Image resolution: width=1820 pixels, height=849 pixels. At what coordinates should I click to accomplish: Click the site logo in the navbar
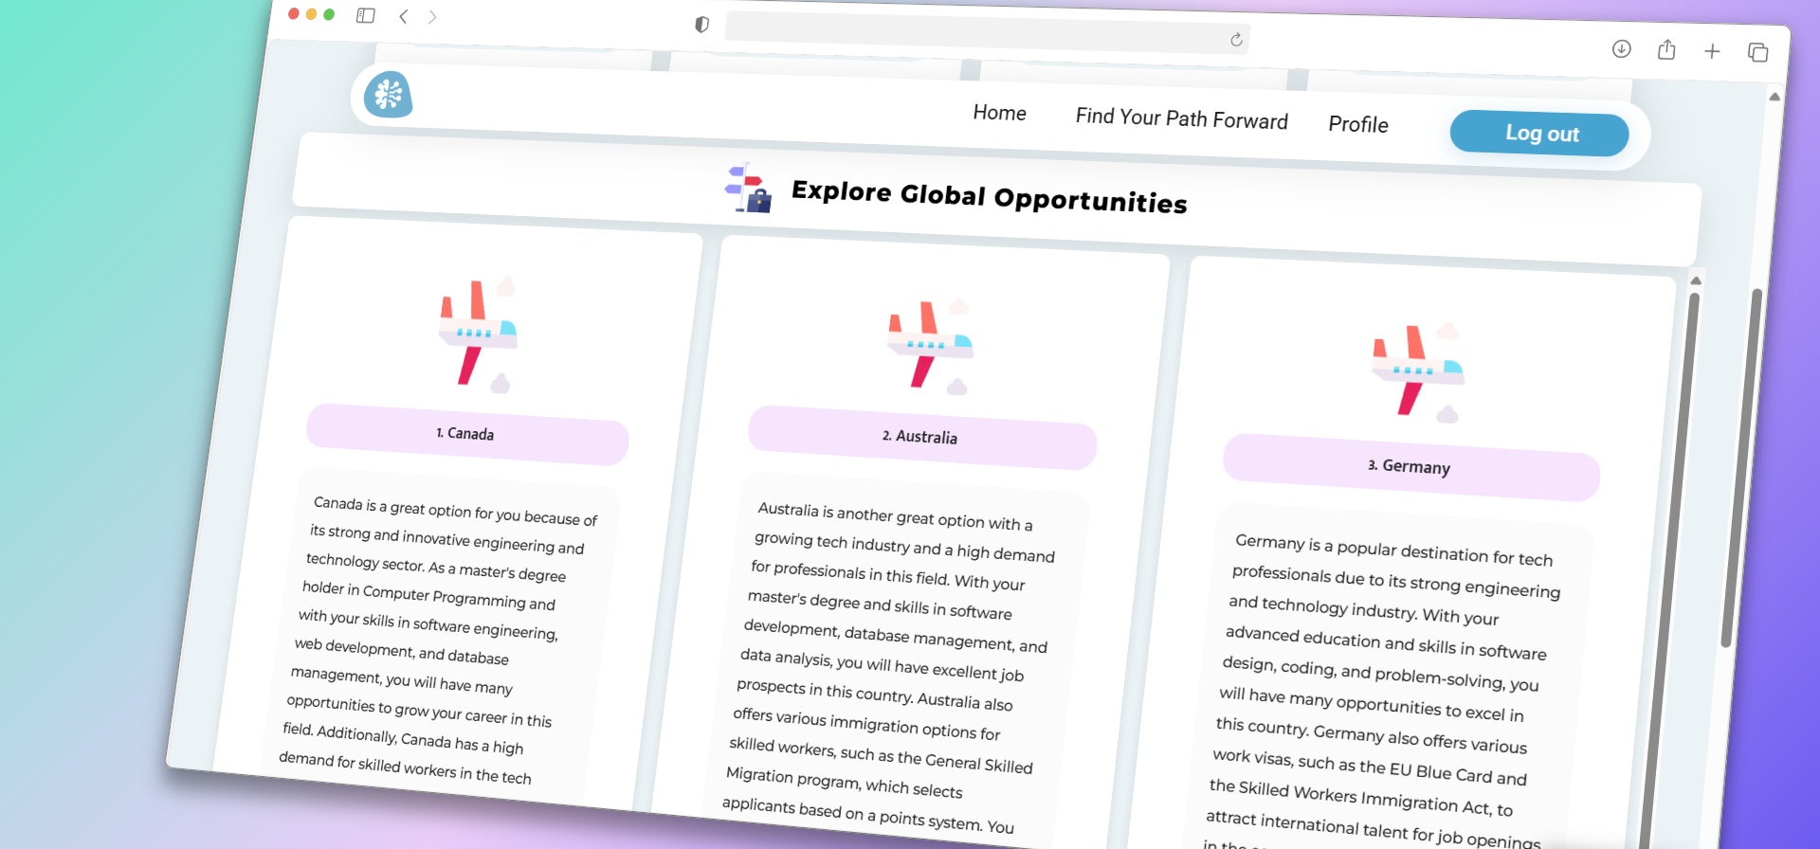pos(389,95)
